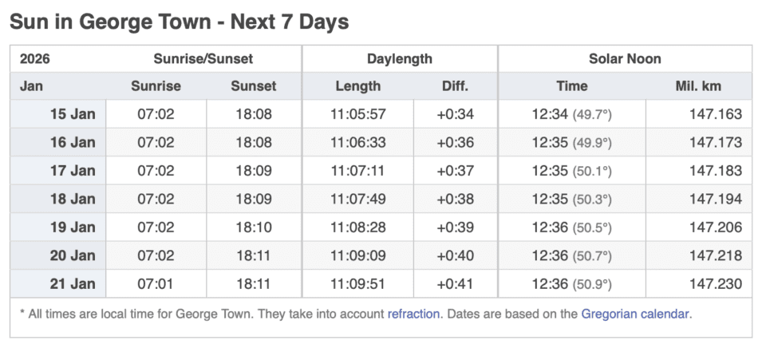Click the 16 Jan row date
The width and height of the screenshot is (758, 348).
(73, 142)
